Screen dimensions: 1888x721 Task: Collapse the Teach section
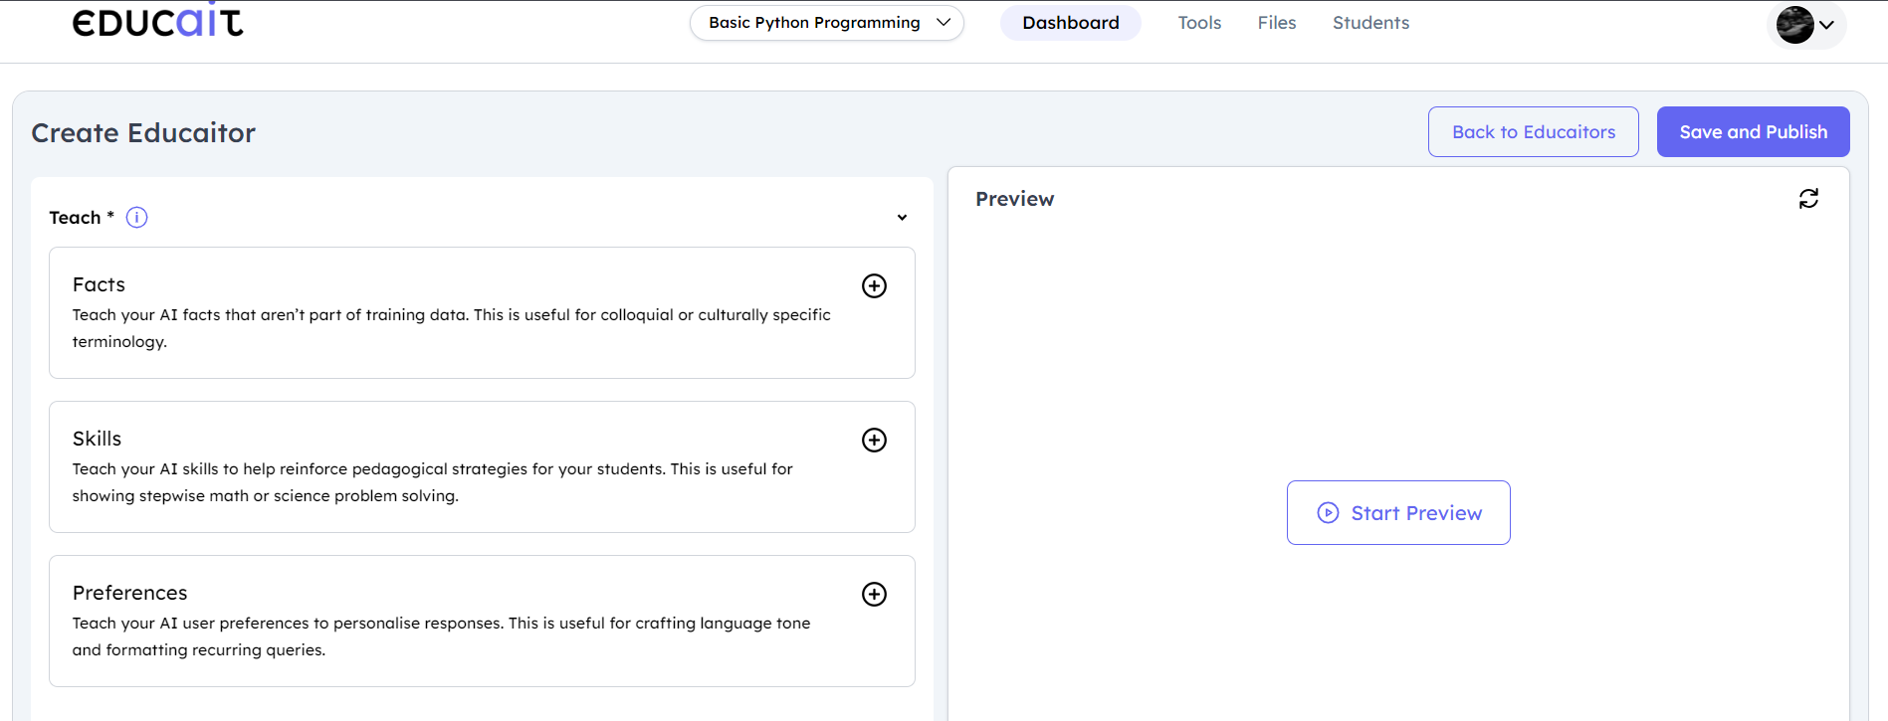[x=902, y=218]
